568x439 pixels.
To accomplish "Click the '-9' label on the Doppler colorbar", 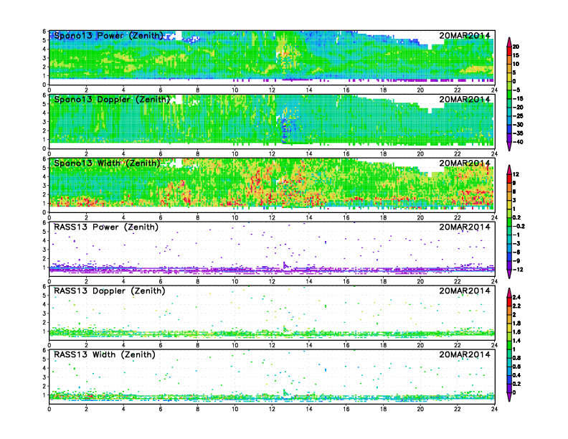I will (x=516, y=261).
